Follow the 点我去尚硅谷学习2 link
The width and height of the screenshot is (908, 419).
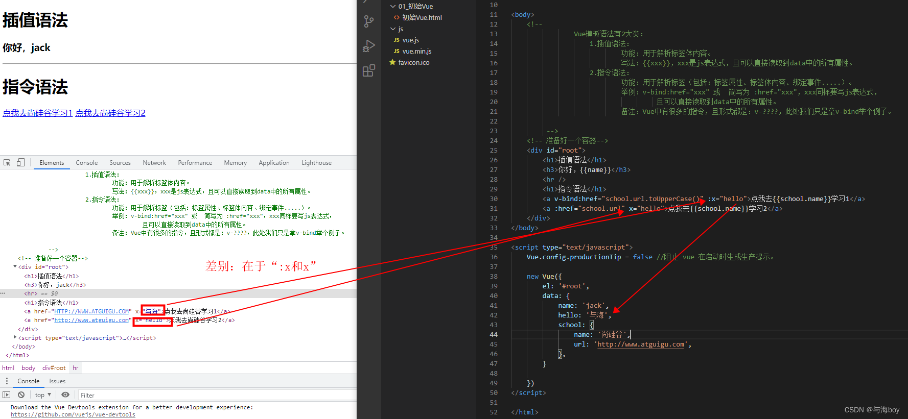pos(110,113)
